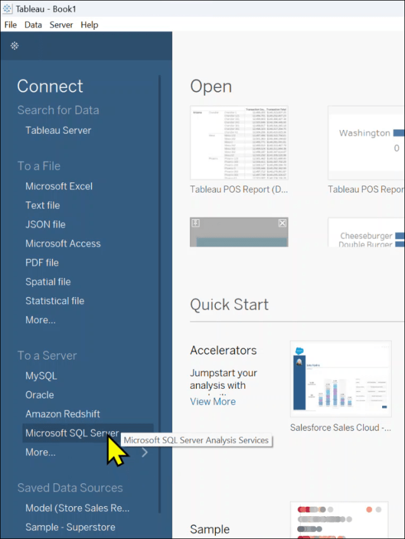Click the Quick Start heading
This screenshot has width=405, height=539.
[x=230, y=305]
